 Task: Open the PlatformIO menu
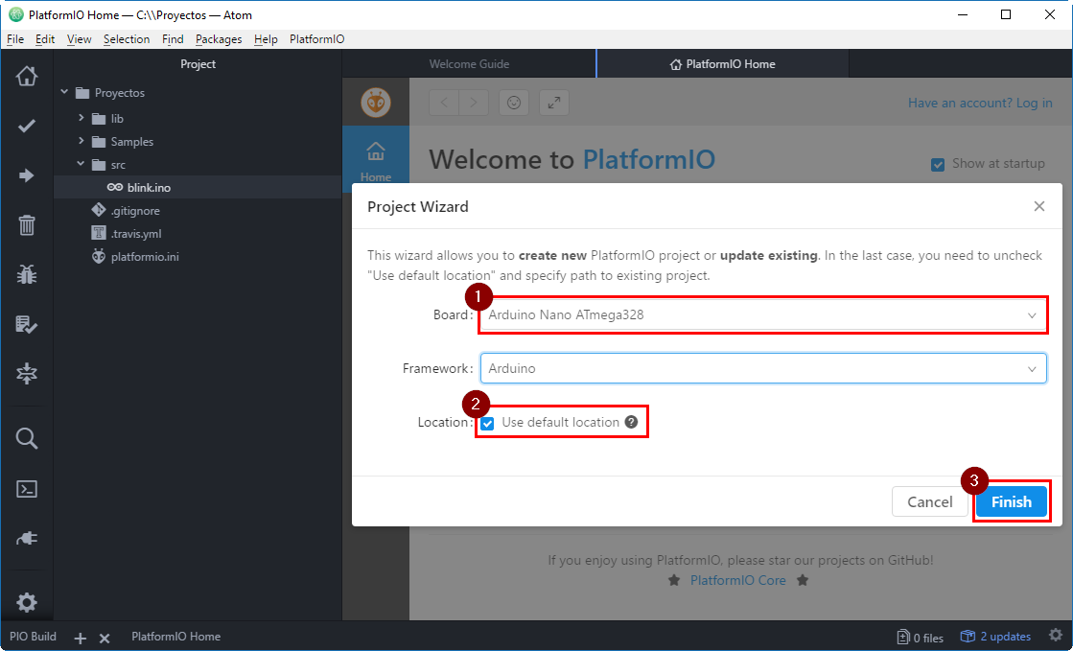tap(316, 39)
